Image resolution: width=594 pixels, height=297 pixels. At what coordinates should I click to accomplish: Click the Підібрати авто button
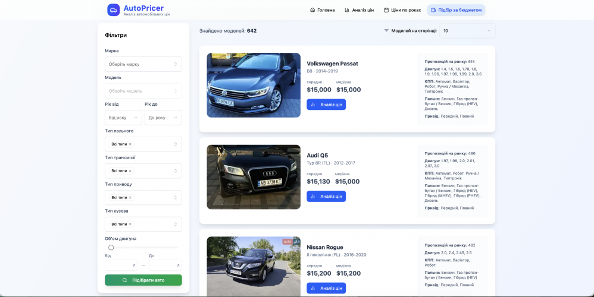tap(143, 280)
